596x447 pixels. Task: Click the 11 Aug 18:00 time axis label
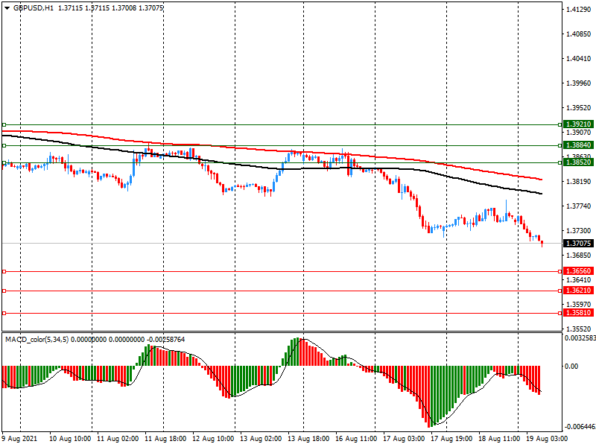point(165,439)
